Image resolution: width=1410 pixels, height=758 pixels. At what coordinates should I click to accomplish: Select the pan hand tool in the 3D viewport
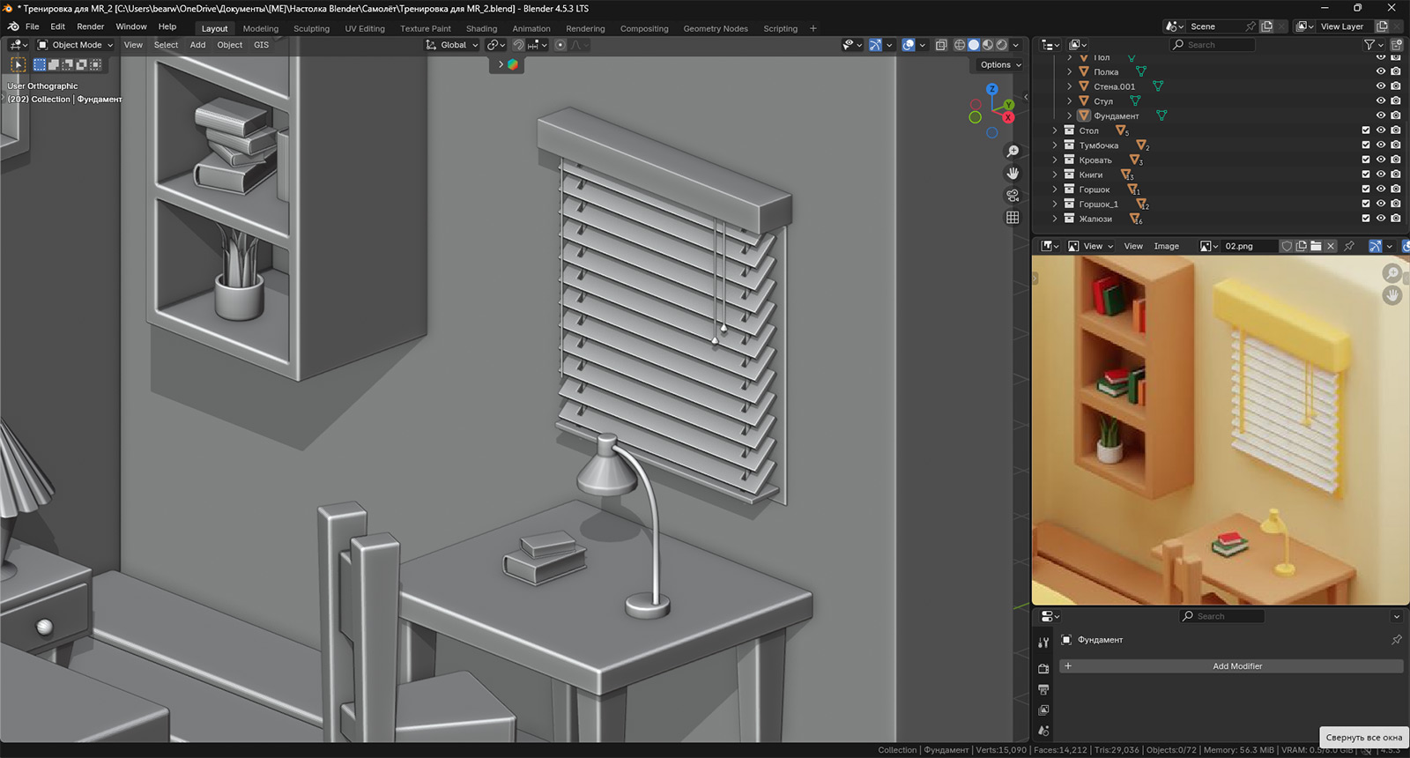point(1013,174)
